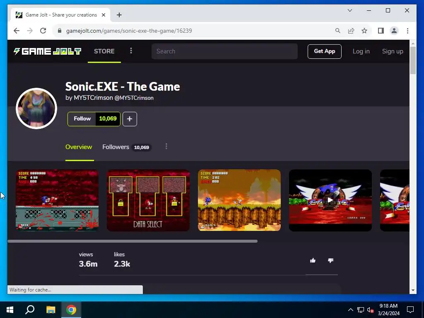Open the taskbar clock and date

click(388, 310)
